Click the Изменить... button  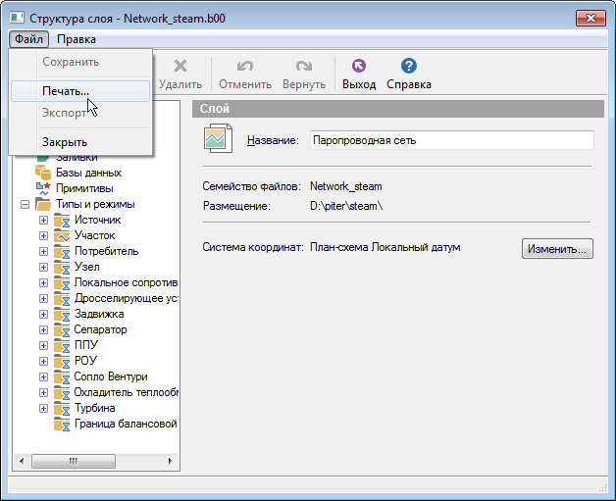point(557,249)
